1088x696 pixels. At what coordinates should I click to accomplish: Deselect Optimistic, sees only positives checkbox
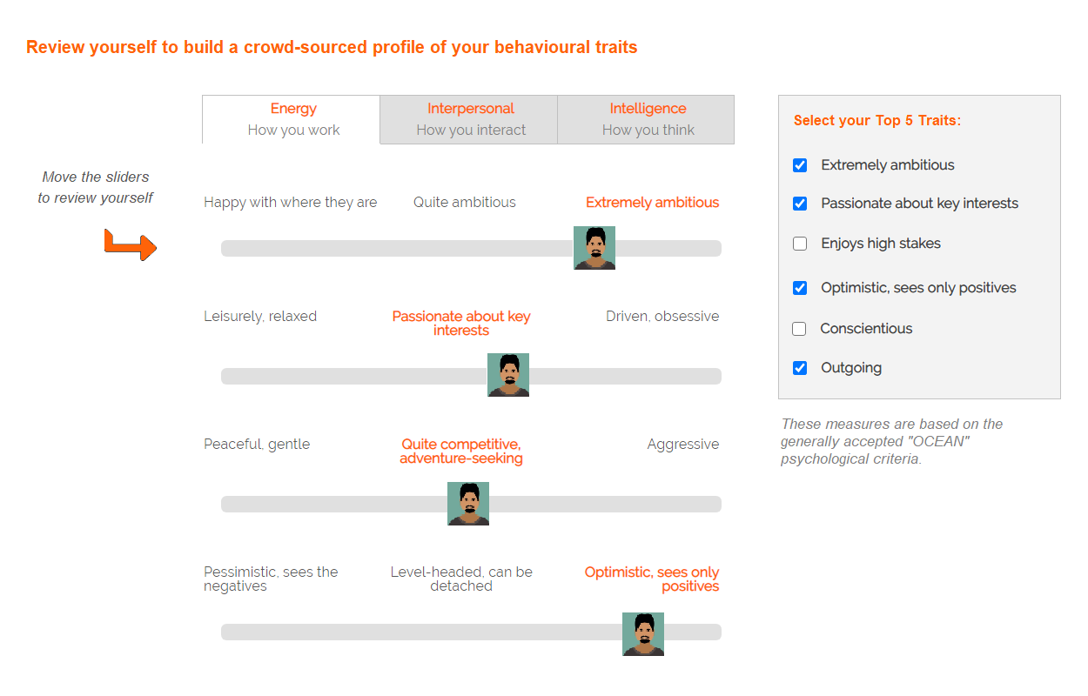[800, 288]
